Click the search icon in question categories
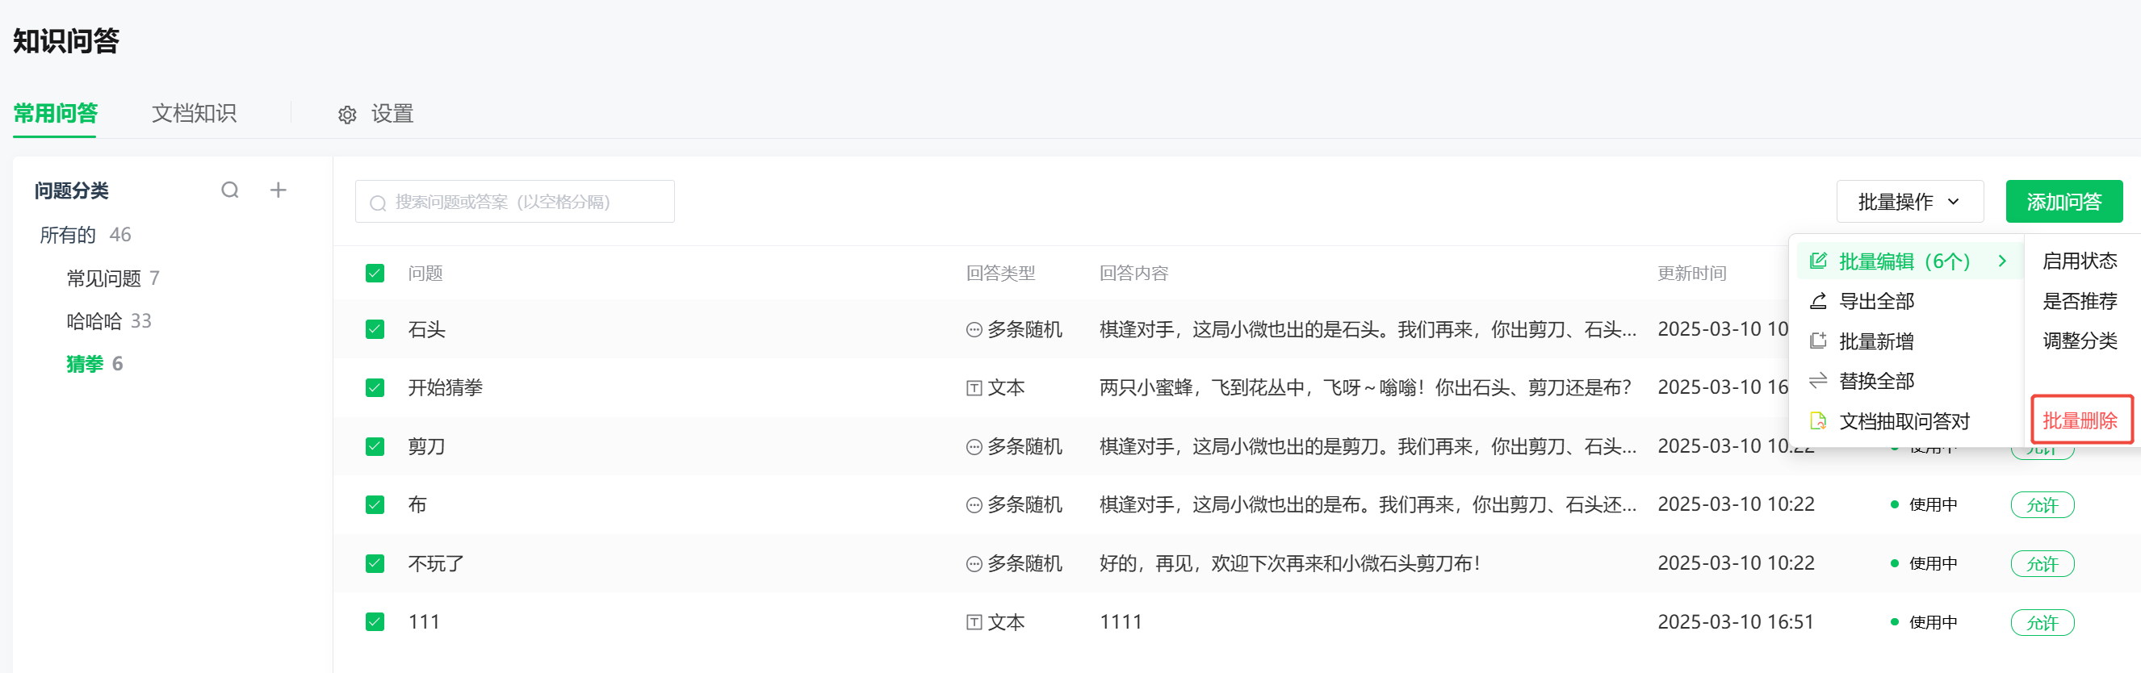The image size is (2141, 673). click(x=230, y=190)
